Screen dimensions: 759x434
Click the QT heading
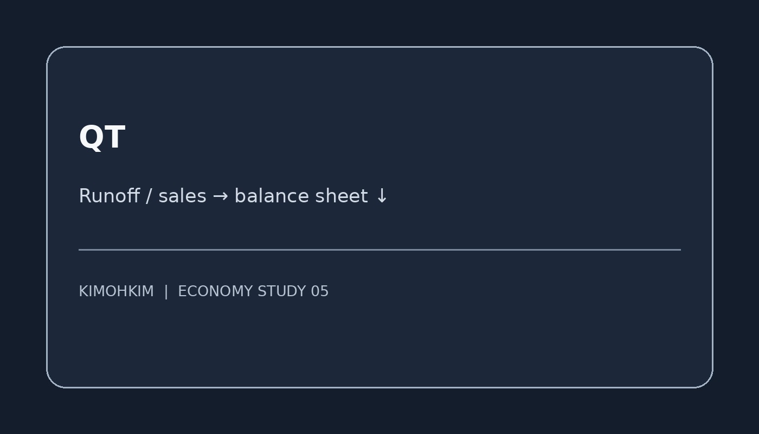(102, 138)
